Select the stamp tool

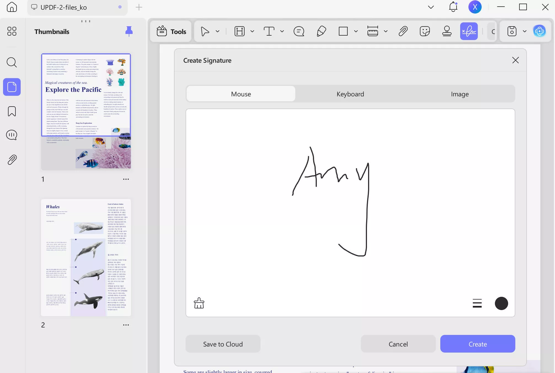[447, 31]
